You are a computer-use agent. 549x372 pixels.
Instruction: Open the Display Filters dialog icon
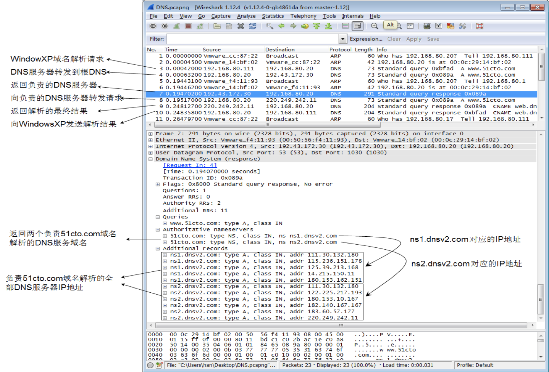pos(439,26)
